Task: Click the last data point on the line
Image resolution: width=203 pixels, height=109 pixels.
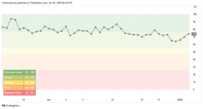Action: [189, 34]
